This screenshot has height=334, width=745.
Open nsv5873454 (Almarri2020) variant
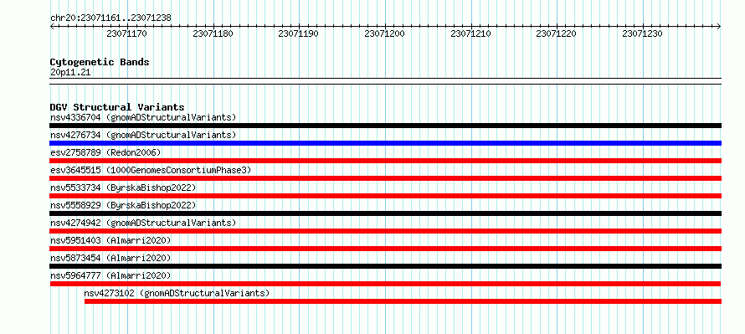click(x=110, y=258)
